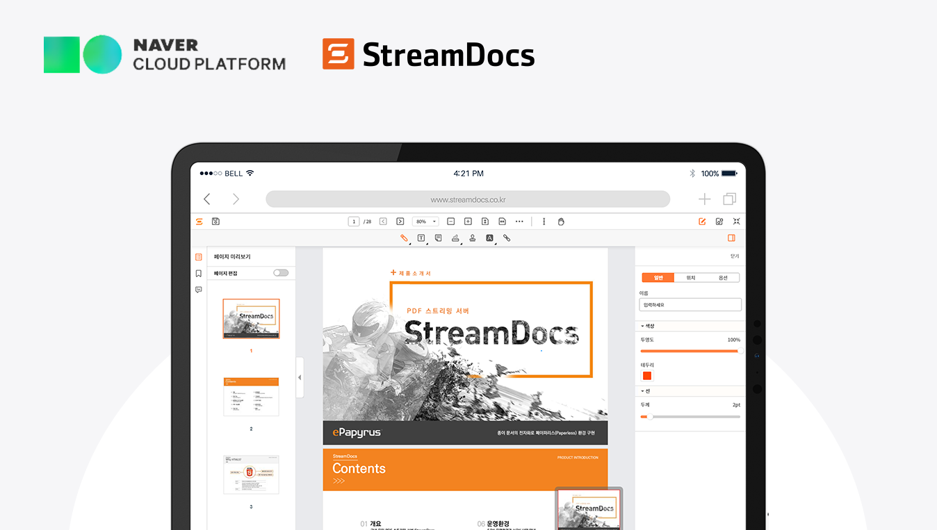Click the browser new tab plus icon
The image size is (937, 530).
[705, 199]
